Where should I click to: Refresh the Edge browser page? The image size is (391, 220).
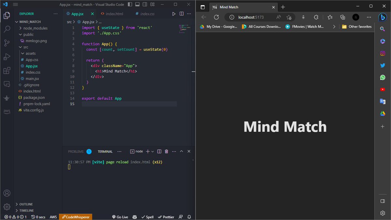(216, 17)
